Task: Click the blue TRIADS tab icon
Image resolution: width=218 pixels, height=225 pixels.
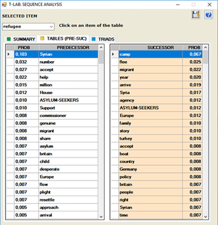Action: [x=94, y=39]
